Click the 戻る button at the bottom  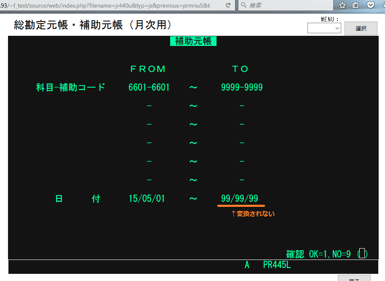click(354, 278)
